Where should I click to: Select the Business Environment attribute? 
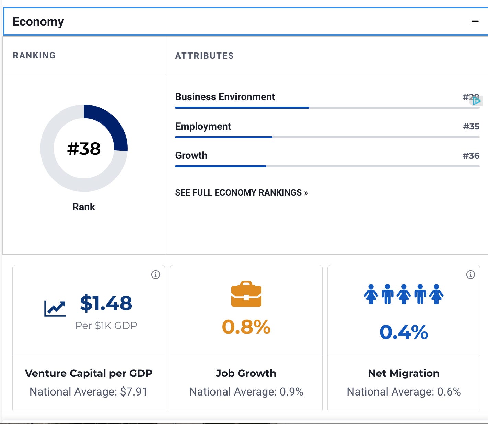point(225,97)
